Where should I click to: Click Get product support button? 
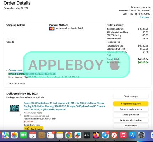tap(131, 104)
